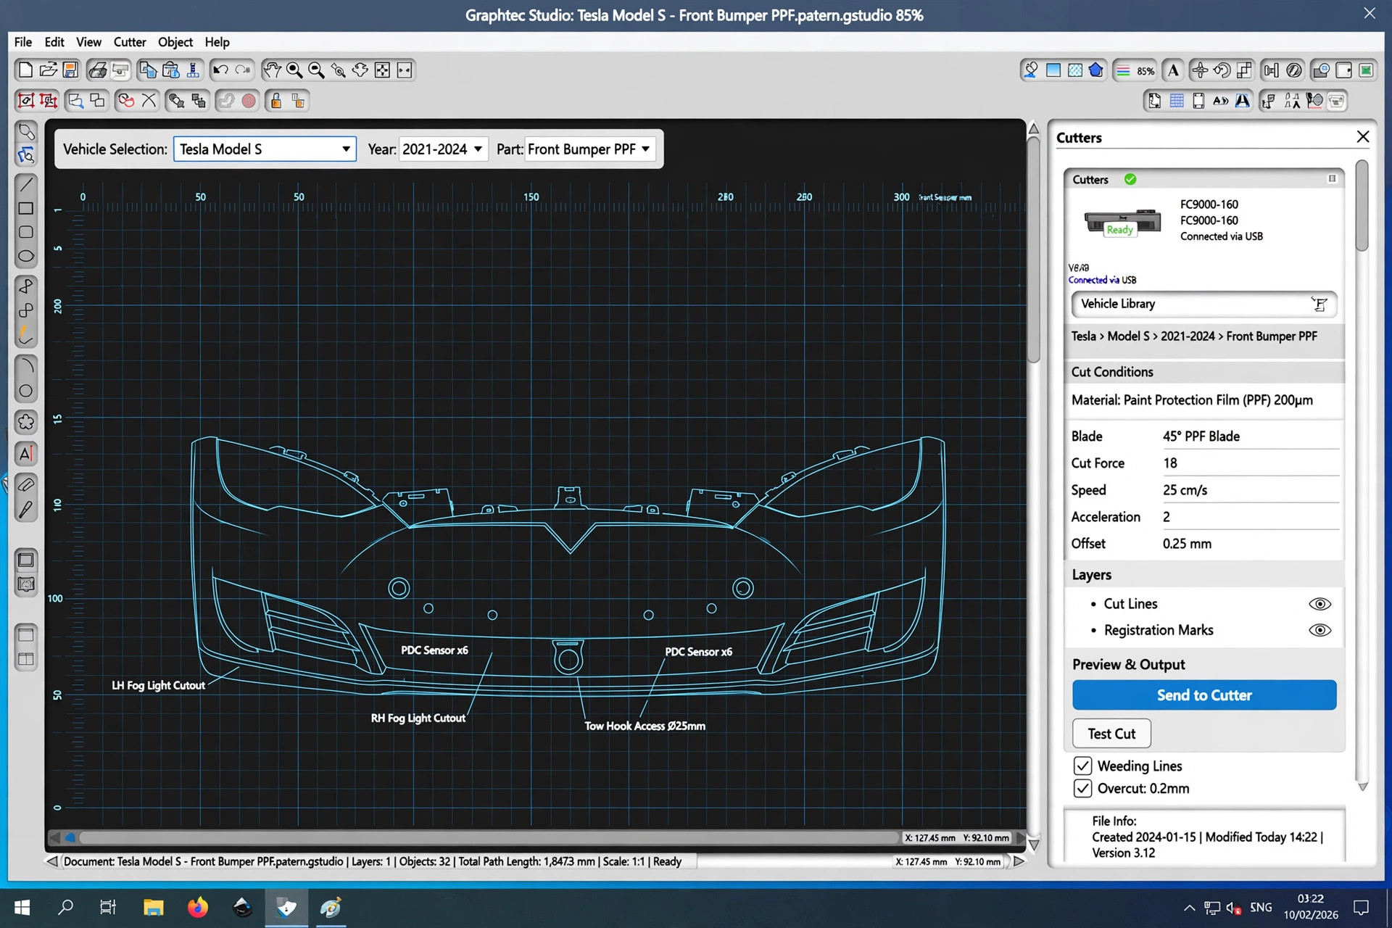Hide the Registration Marks layer
This screenshot has height=928, width=1392.
pyautogui.click(x=1319, y=630)
